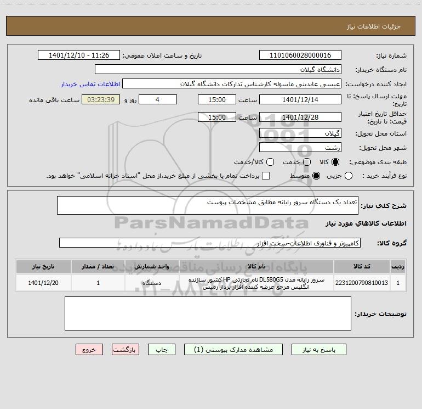Click the price validity date 1401/12/28

pos(300,117)
